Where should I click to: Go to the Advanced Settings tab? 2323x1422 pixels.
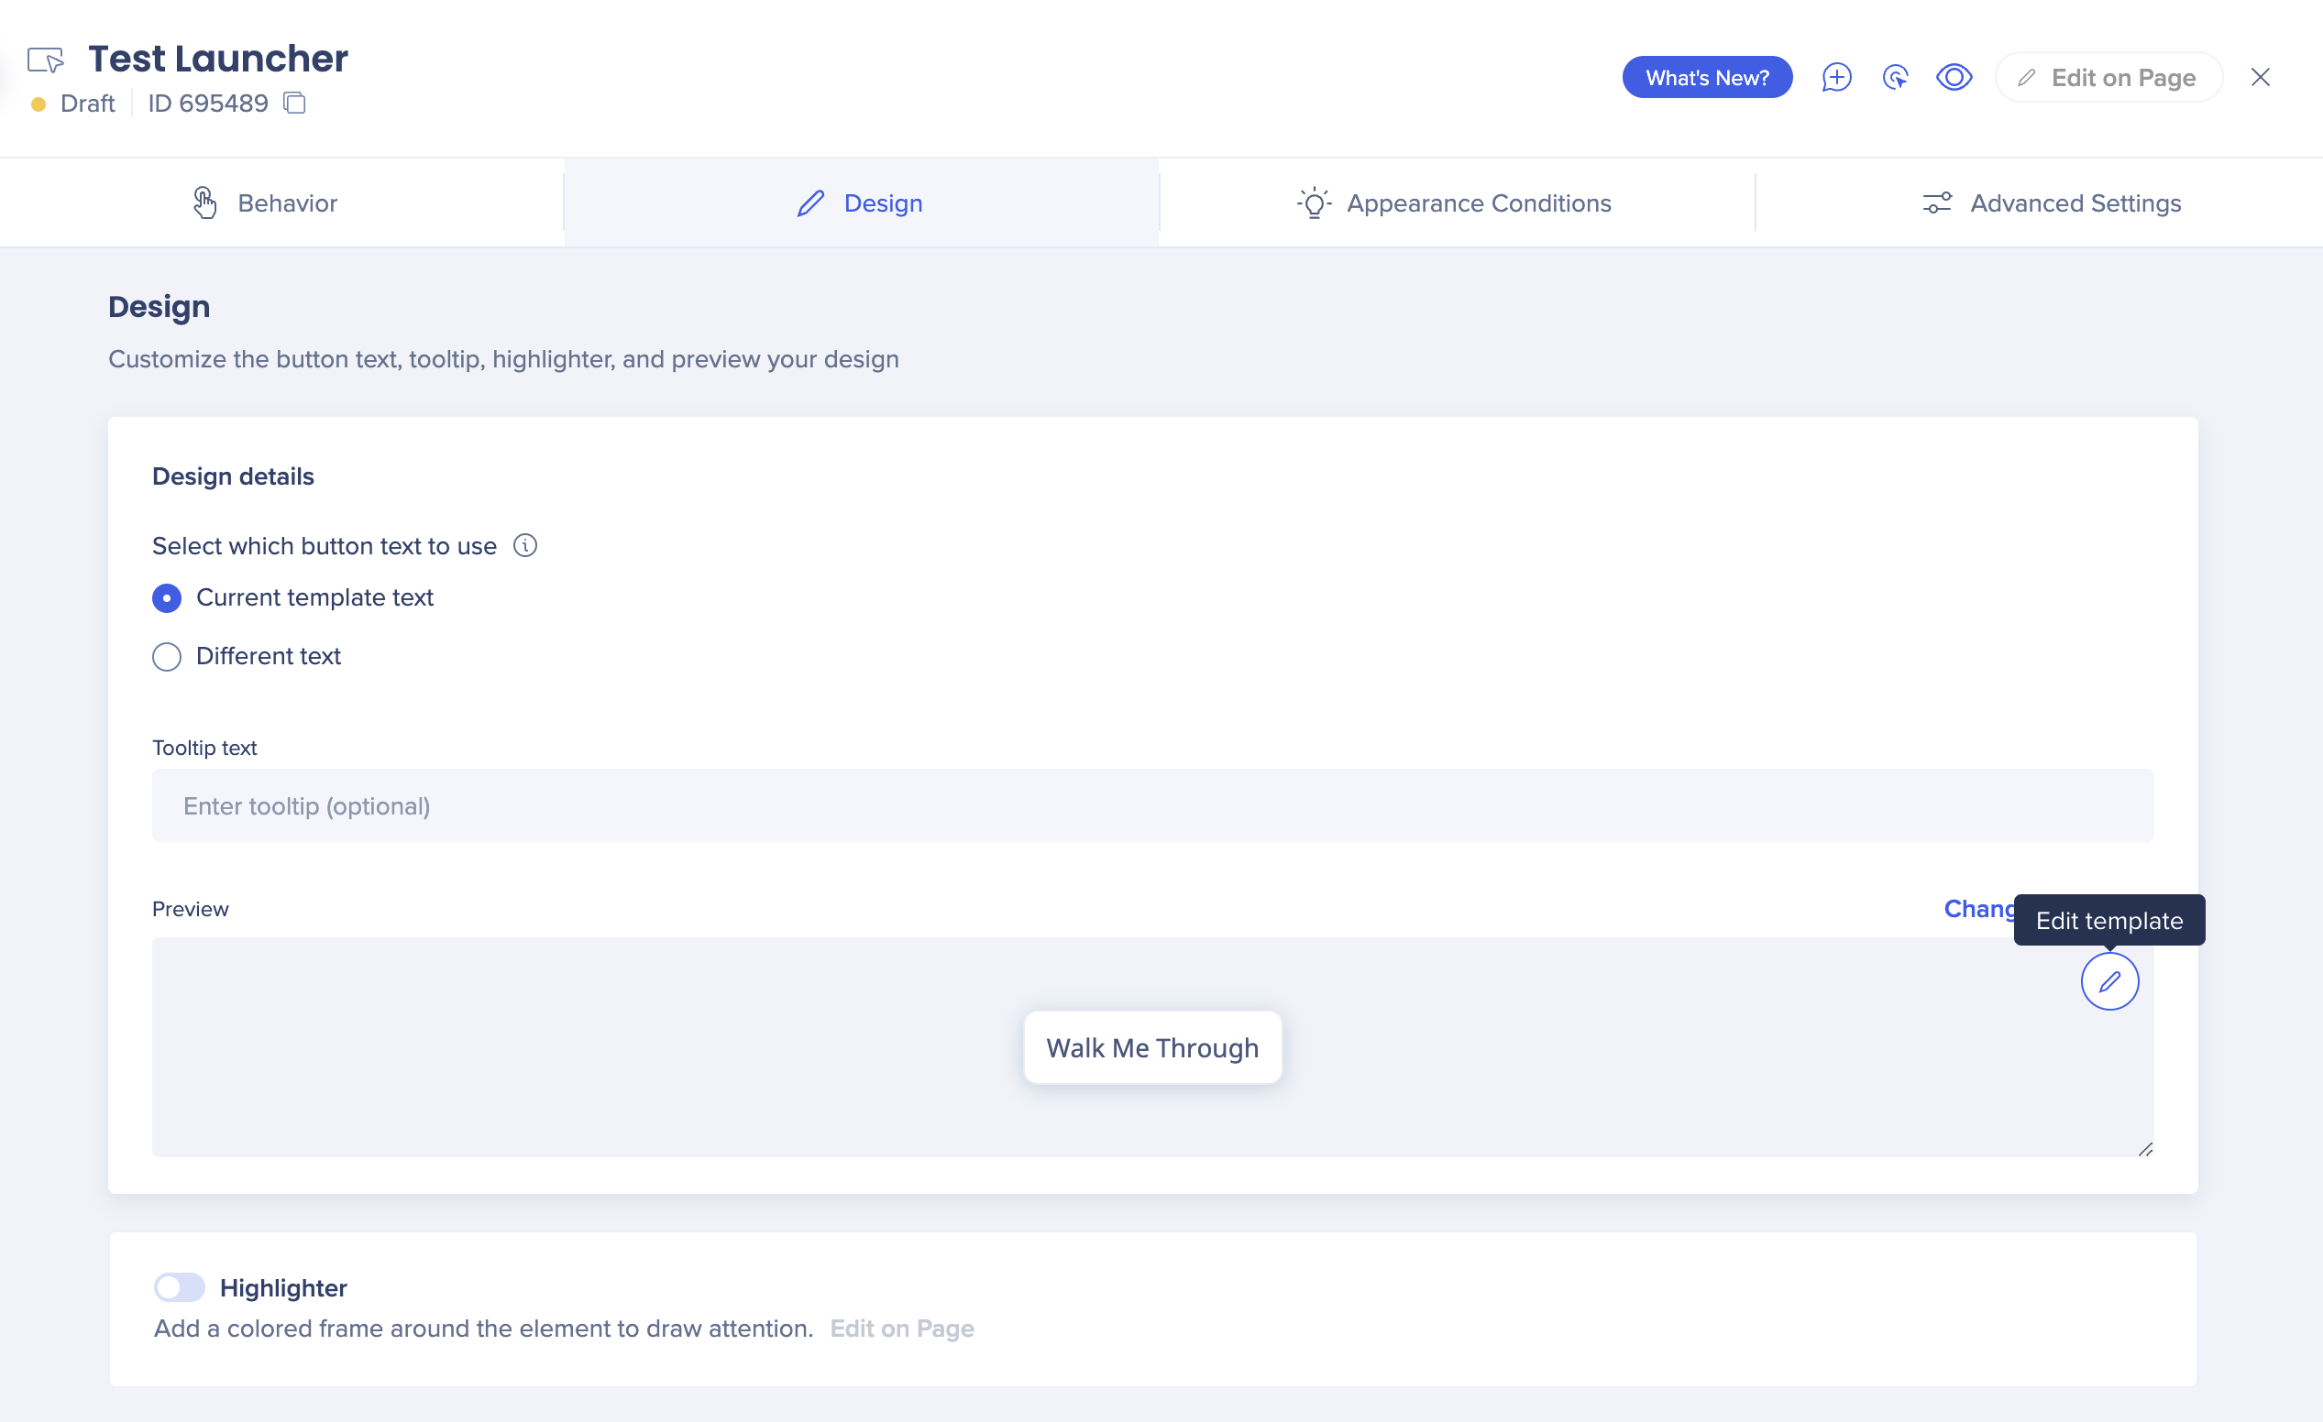click(x=2052, y=202)
